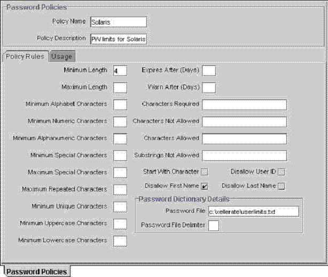Focus the Characters Required text box
328x277 pixels.
[x=244, y=105]
